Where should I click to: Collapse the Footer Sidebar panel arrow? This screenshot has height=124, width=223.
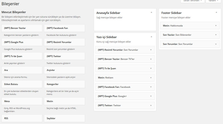(216, 13)
